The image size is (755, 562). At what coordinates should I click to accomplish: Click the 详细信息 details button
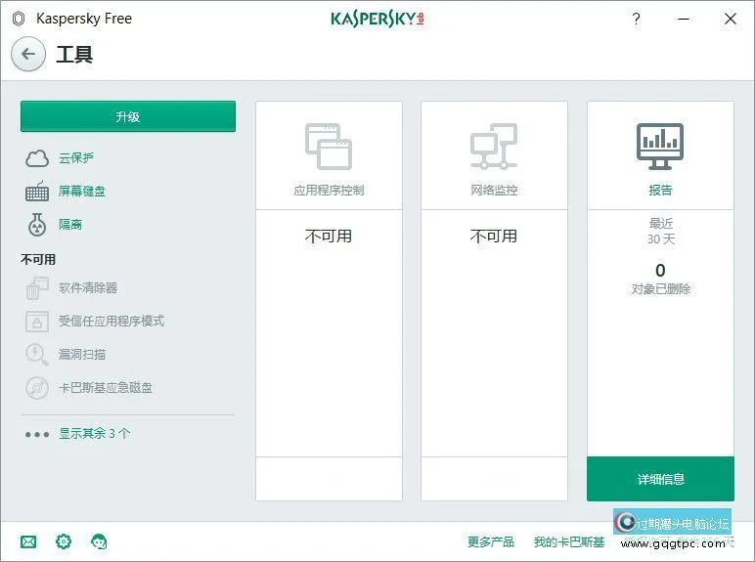661,479
